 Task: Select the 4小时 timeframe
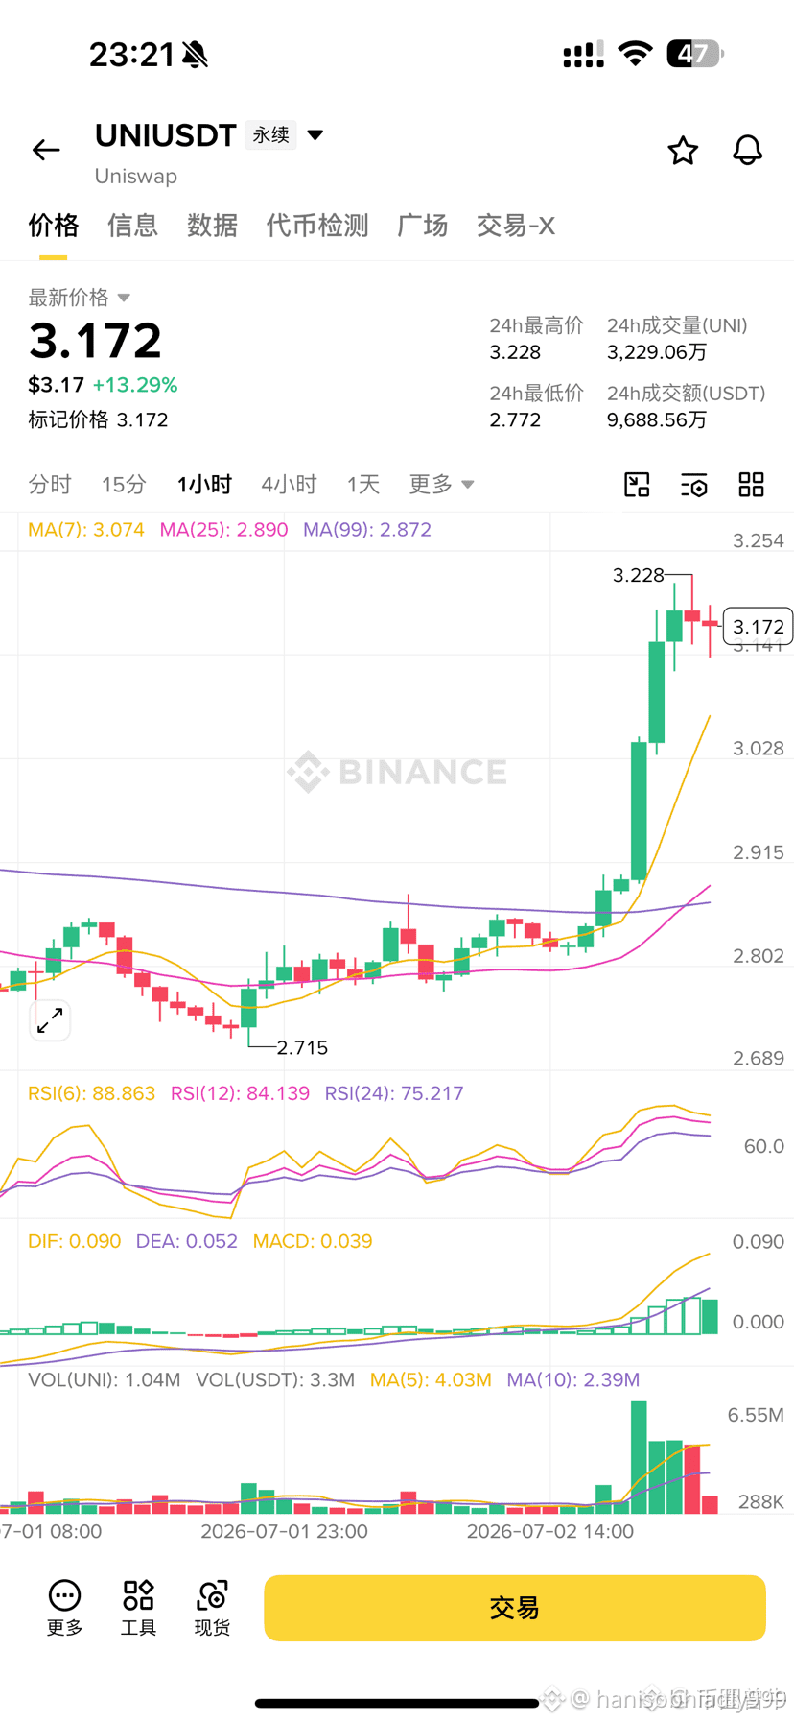pos(289,484)
